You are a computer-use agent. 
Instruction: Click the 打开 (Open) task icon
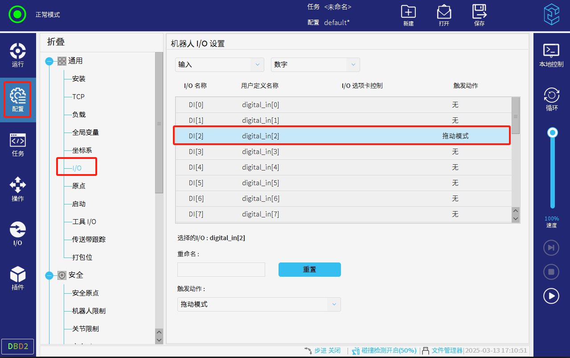(444, 15)
